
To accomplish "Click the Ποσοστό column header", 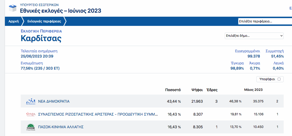I will (173, 90).
